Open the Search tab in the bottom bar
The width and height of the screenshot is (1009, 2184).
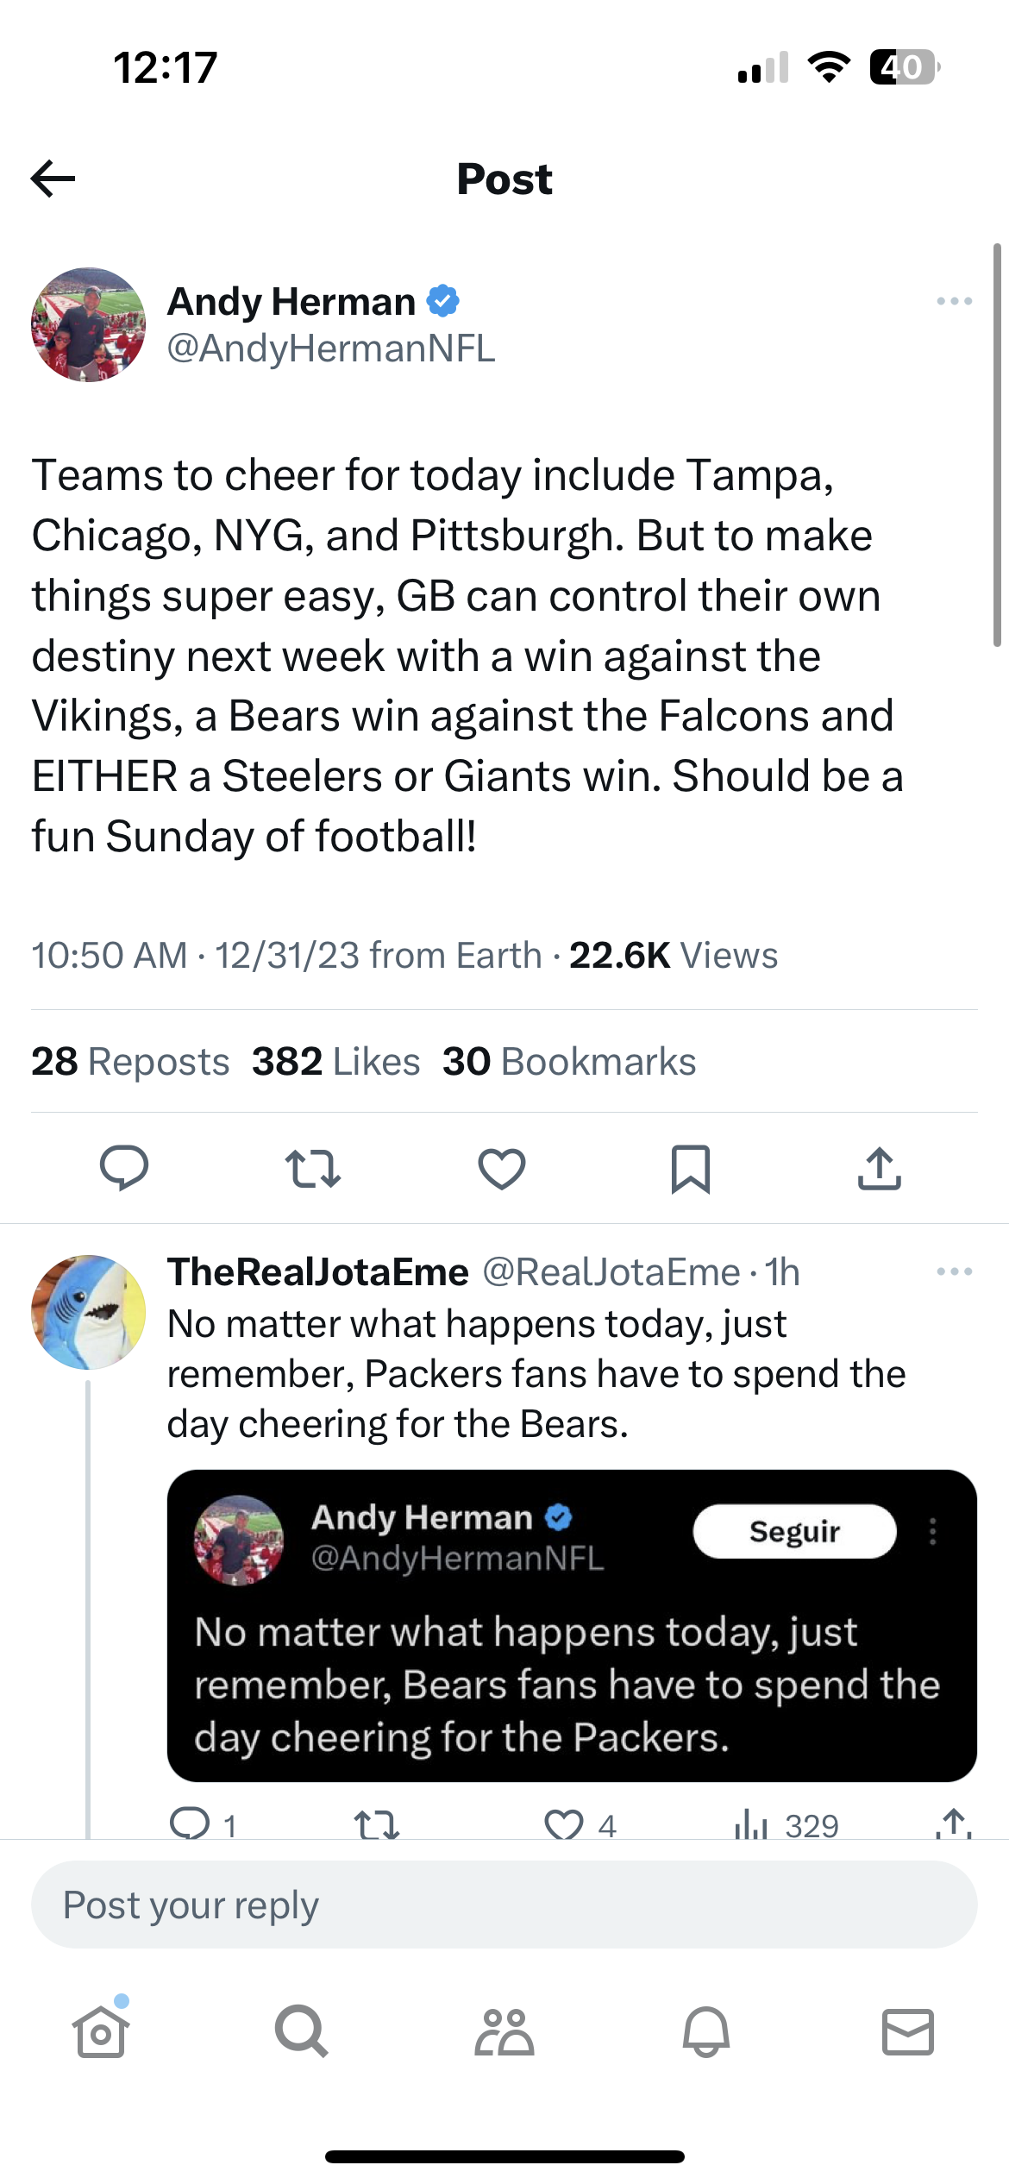[x=302, y=2031]
